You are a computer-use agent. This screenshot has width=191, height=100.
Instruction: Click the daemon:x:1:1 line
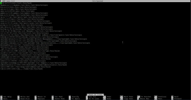point(24,5)
